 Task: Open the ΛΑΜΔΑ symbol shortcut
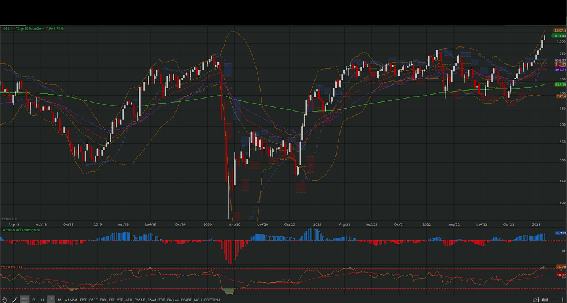[x=72, y=300]
